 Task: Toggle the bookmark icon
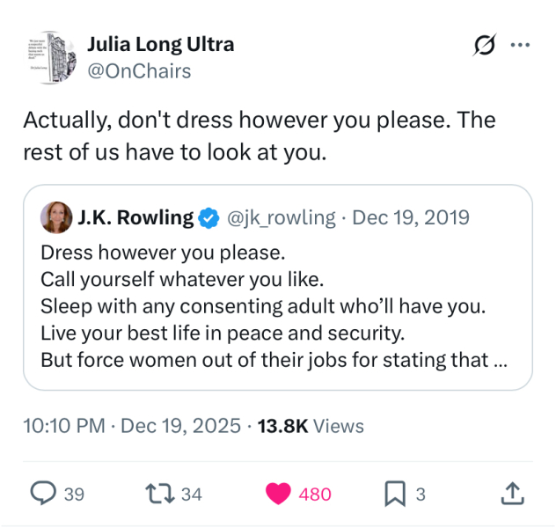pyautogui.click(x=395, y=494)
